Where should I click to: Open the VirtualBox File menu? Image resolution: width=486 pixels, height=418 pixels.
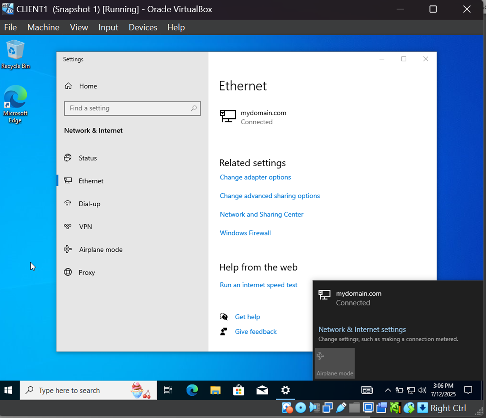[x=10, y=27]
